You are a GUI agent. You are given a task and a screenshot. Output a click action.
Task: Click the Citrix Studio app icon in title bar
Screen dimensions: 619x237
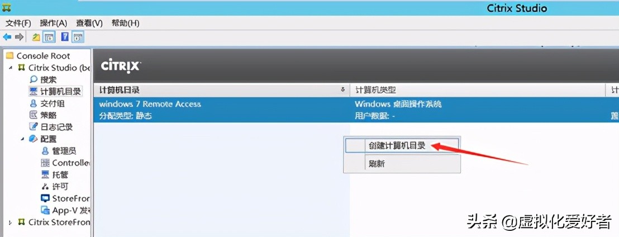7,7
